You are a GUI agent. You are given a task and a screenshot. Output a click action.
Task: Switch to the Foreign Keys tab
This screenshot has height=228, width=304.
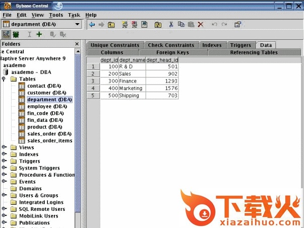[x=172, y=52]
